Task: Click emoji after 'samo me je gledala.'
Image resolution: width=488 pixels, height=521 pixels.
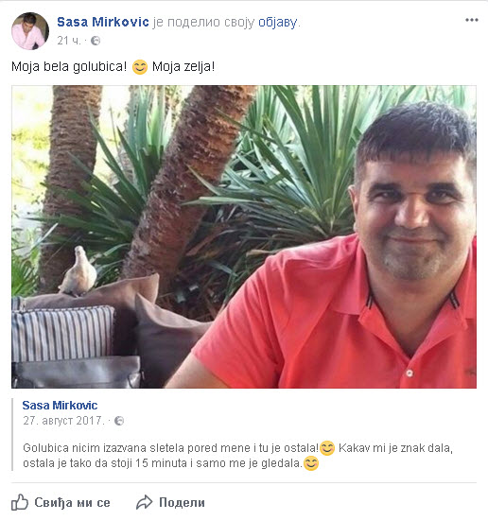Action: 311,463
